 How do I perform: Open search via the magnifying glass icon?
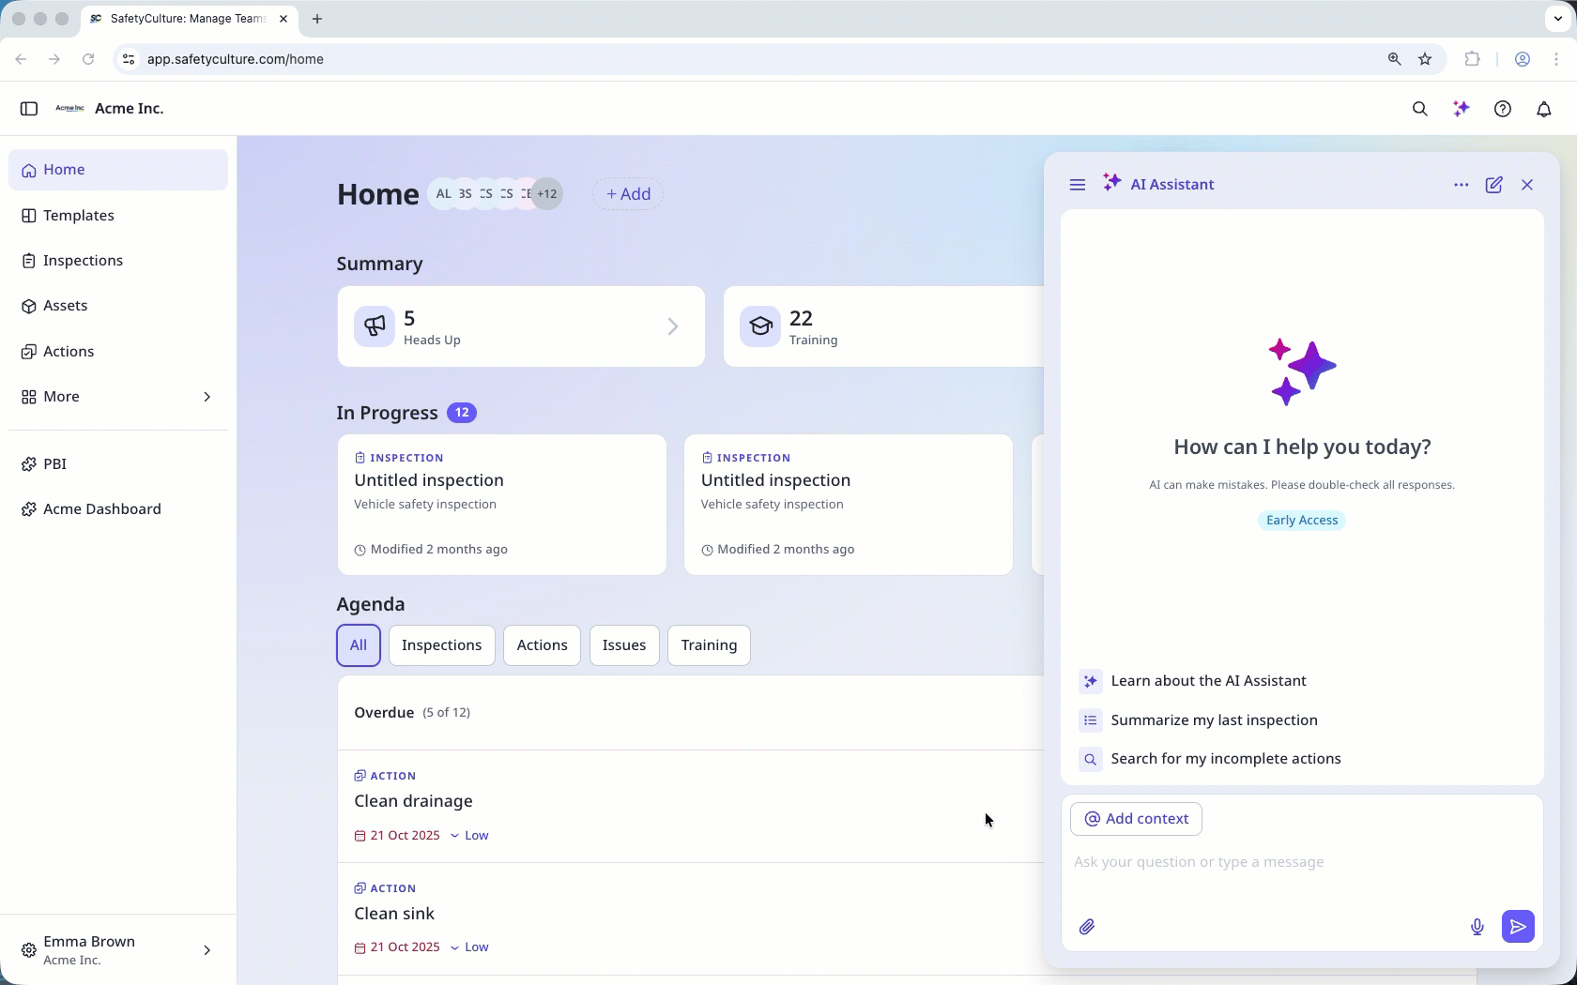click(1420, 109)
